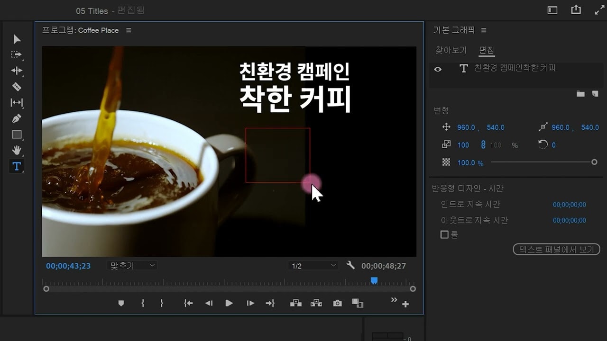Open the 맞추기 zoom level dropdown

click(132, 265)
